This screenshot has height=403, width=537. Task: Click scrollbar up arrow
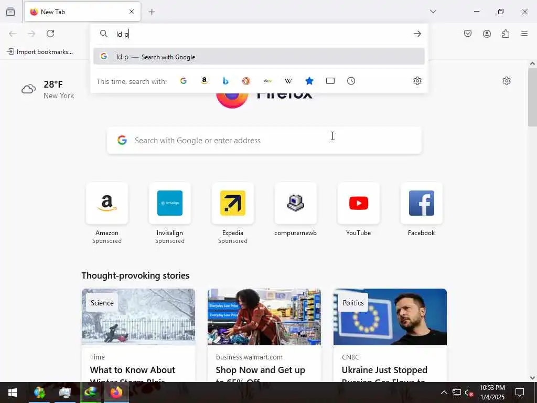click(x=532, y=63)
